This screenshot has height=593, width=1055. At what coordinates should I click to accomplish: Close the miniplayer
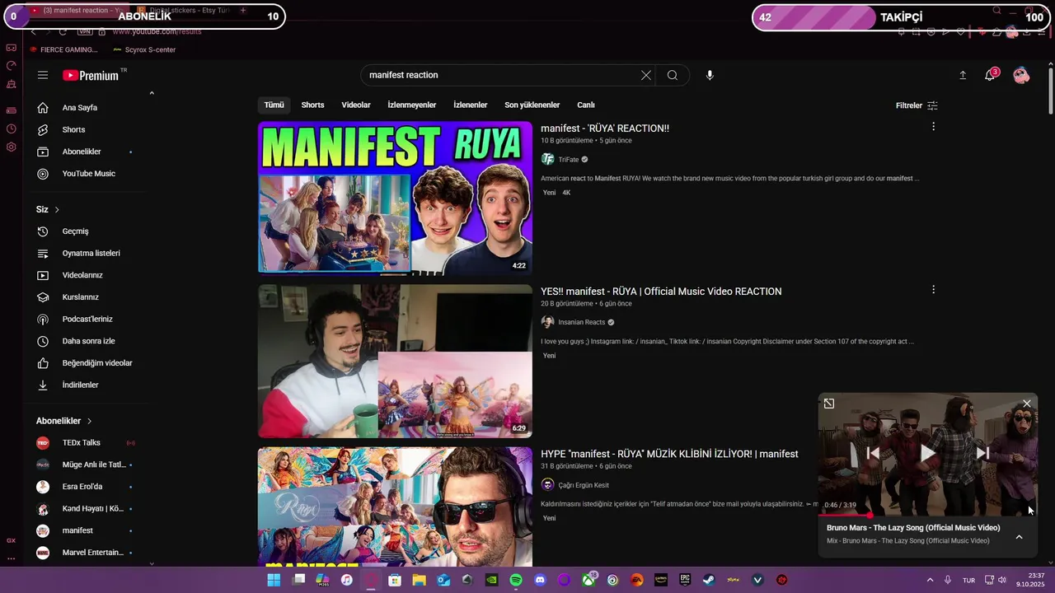tap(1026, 404)
